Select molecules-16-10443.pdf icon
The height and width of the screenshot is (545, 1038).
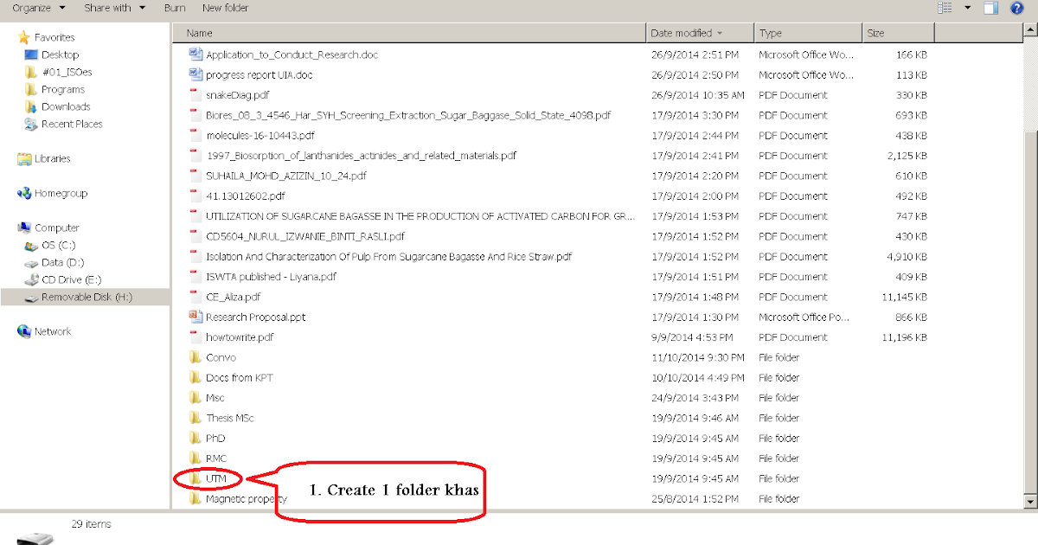[195, 135]
